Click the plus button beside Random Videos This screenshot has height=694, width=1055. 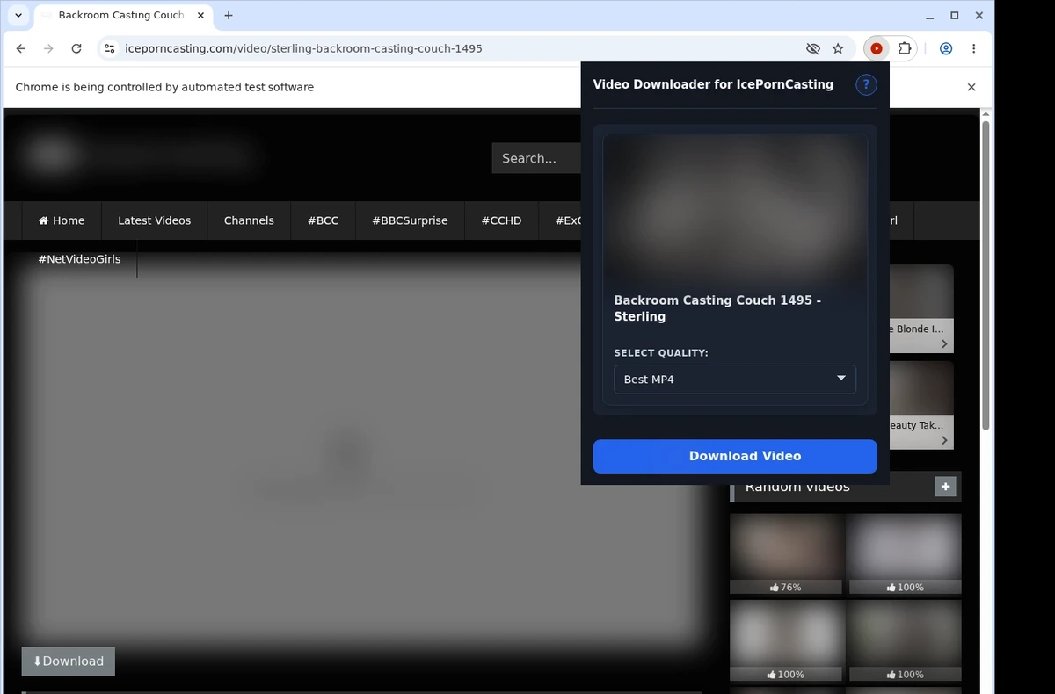(945, 487)
